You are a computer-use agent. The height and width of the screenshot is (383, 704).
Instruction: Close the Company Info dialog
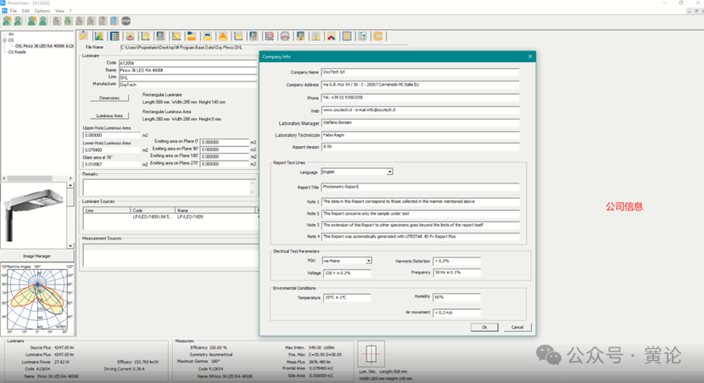click(x=530, y=56)
